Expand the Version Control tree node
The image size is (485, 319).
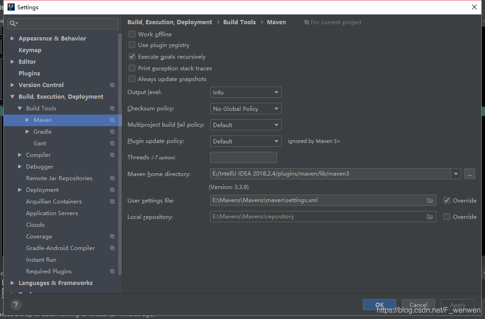point(13,85)
